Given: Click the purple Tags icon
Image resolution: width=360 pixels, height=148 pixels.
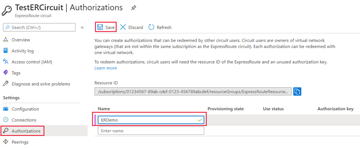Looking at the screenshot, I should (x=6, y=72).
